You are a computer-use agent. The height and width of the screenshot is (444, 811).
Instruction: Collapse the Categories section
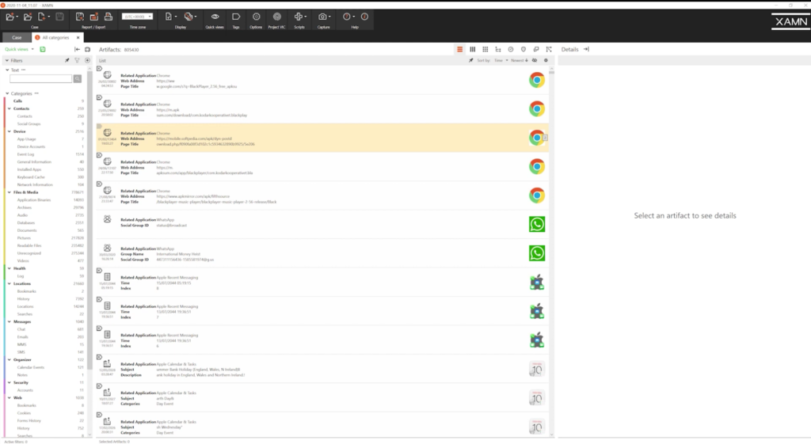(x=6, y=93)
